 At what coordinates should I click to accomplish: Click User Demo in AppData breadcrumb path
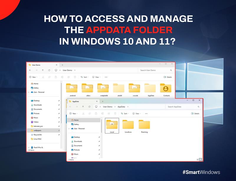click(107, 107)
